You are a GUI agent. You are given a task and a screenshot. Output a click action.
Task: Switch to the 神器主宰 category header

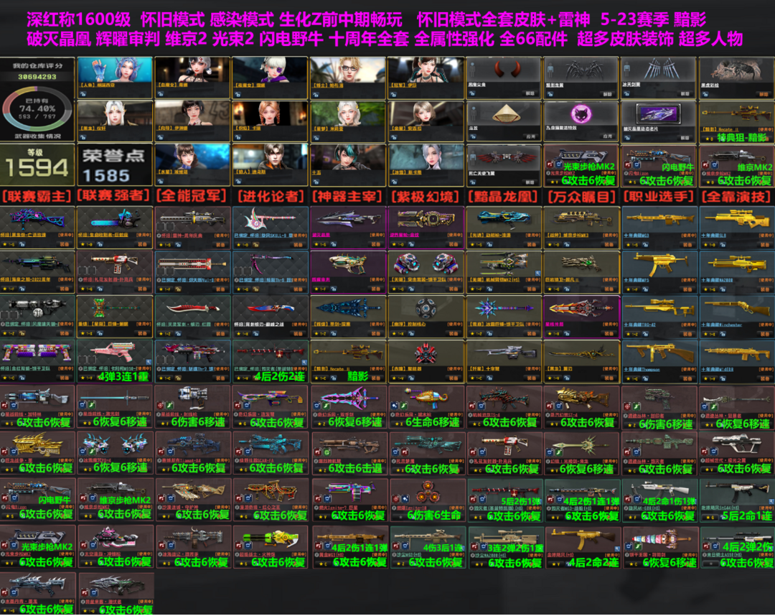[x=347, y=196]
